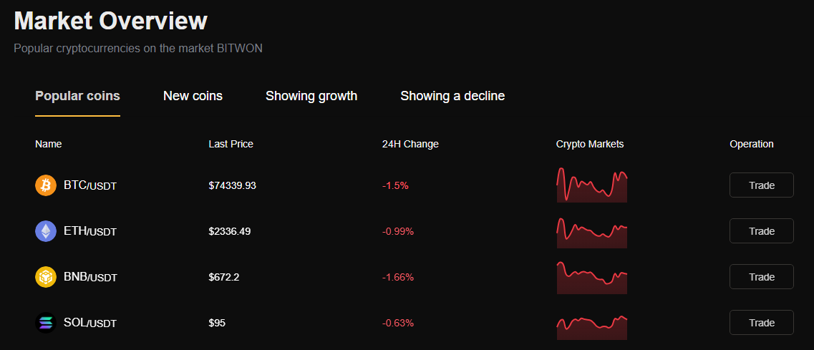Viewport: 814px width, 350px height.
Task: Open the Showing growth tab
Action: tap(311, 96)
